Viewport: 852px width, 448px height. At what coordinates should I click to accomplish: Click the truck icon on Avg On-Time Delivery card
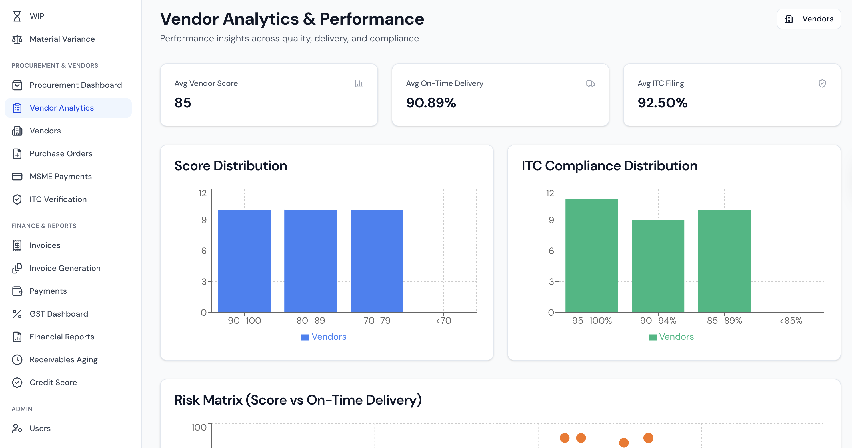[x=591, y=84]
